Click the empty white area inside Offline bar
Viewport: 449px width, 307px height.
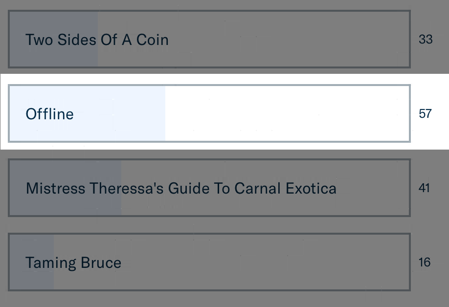(287, 113)
